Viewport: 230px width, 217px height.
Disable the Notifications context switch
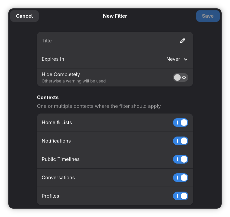click(181, 141)
